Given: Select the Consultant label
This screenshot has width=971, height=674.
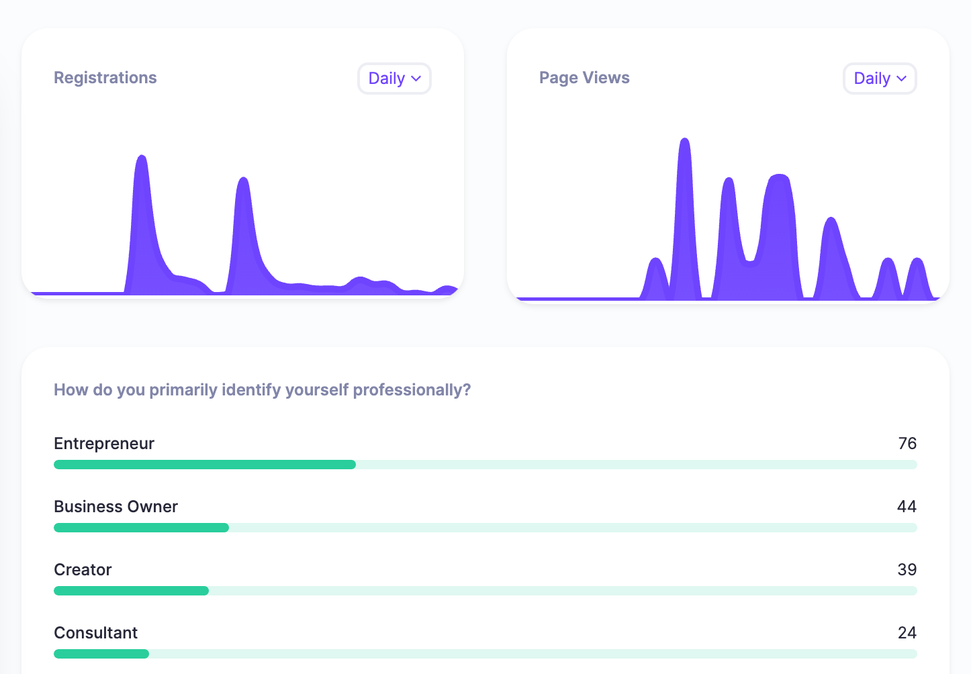Looking at the screenshot, I should 95,633.
